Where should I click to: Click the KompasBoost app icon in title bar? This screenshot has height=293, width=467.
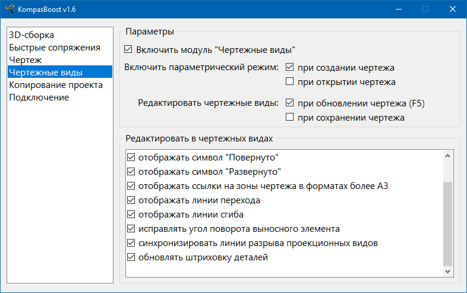click(x=10, y=10)
